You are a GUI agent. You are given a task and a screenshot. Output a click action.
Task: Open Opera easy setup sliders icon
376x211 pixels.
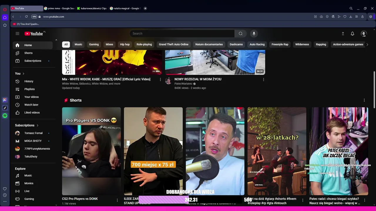357,17
